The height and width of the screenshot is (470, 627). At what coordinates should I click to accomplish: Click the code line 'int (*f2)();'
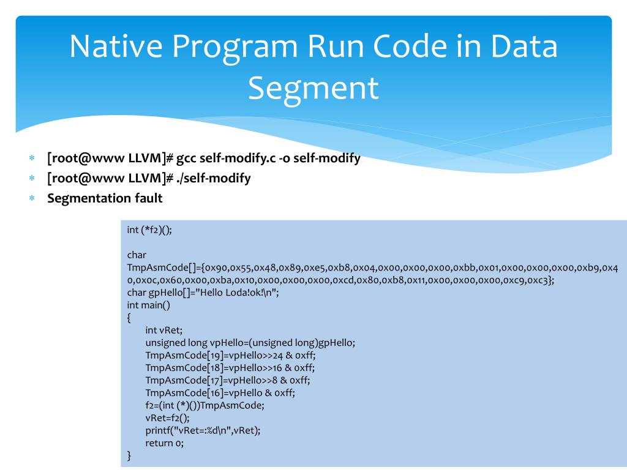[x=149, y=230]
